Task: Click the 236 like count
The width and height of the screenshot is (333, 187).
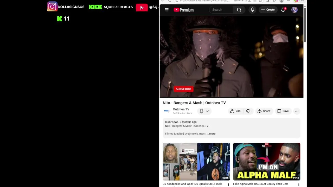Action: 238,111
